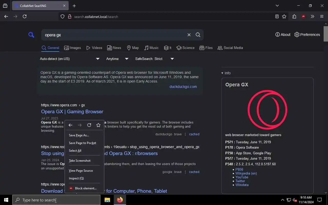Submit search with the magnifier button
The image size is (328, 205).
point(198,35)
